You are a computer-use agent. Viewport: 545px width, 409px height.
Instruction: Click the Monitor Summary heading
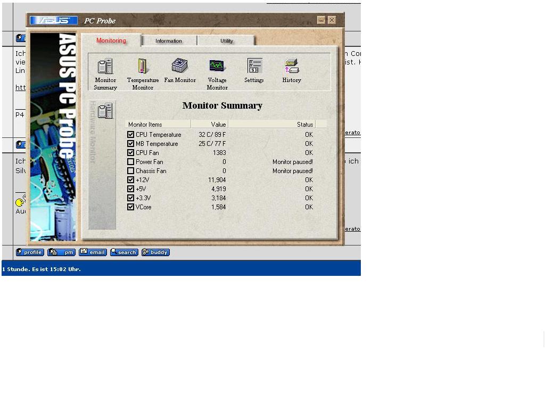tap(222, 105)
